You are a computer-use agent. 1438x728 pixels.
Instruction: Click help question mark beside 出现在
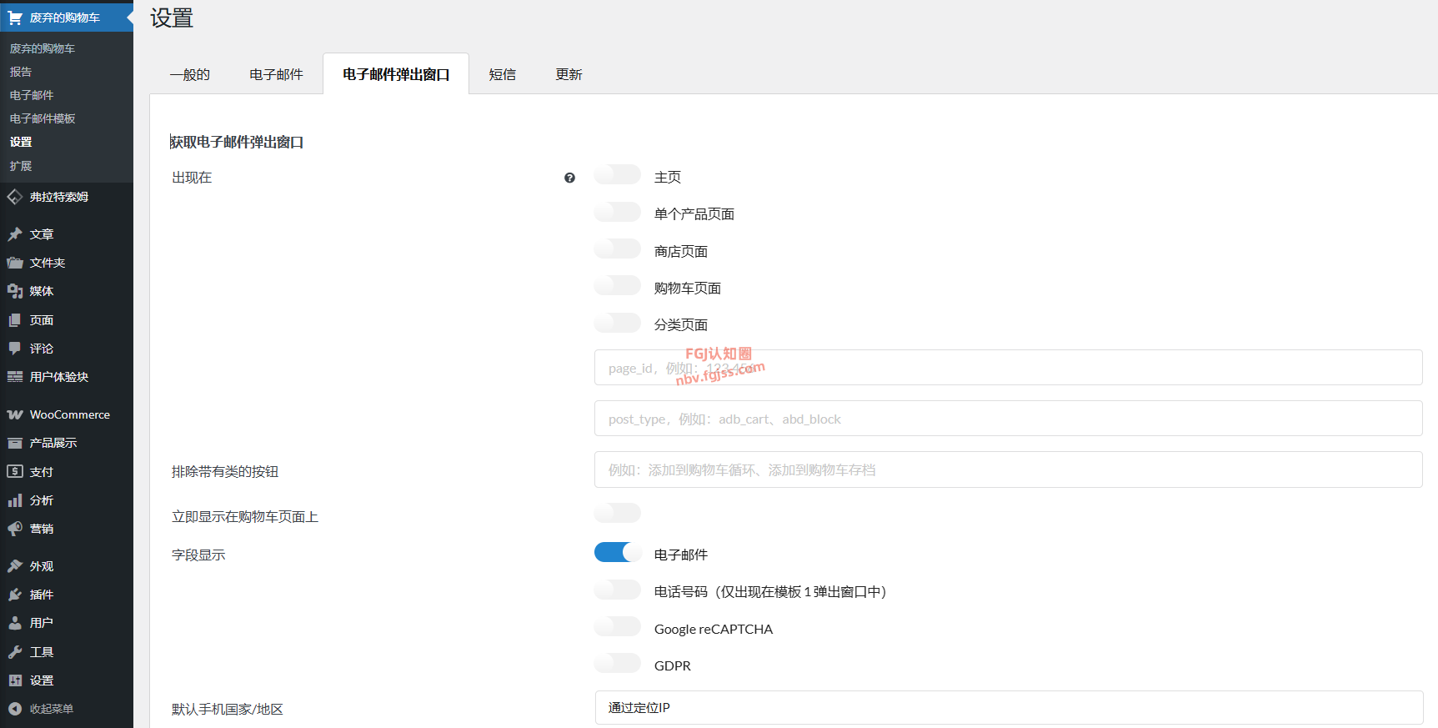pos(569,178)
